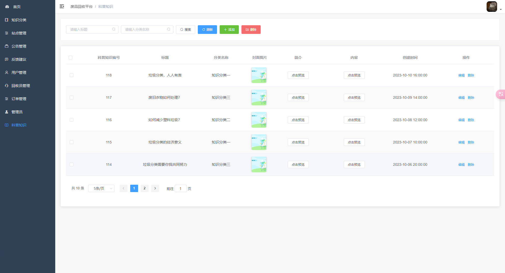The height and width of the screenshot is (273, 505).
Task: Check the row 117 checkbox
Action: (72, 97)
